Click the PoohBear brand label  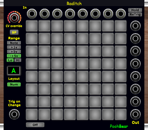pyautogui.click(x=119, y=126)
